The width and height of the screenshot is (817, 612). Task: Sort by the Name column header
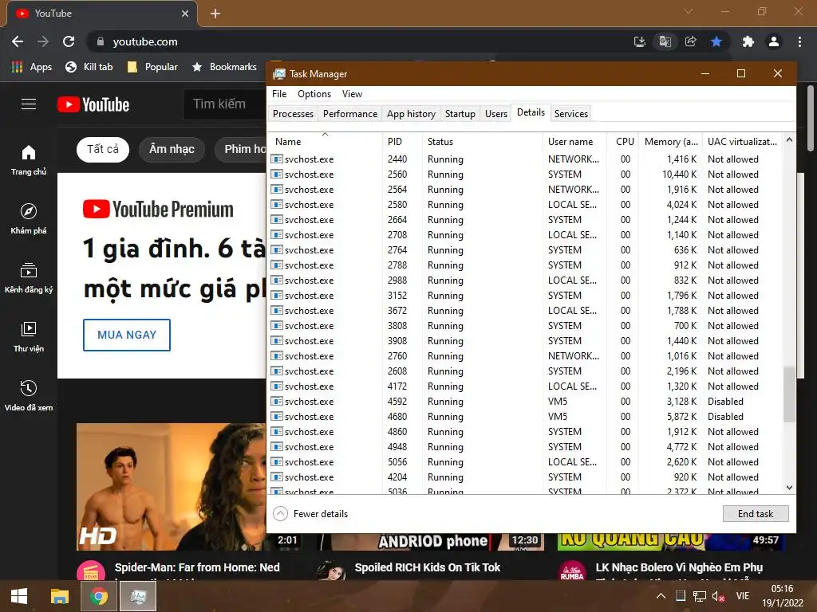326,142
